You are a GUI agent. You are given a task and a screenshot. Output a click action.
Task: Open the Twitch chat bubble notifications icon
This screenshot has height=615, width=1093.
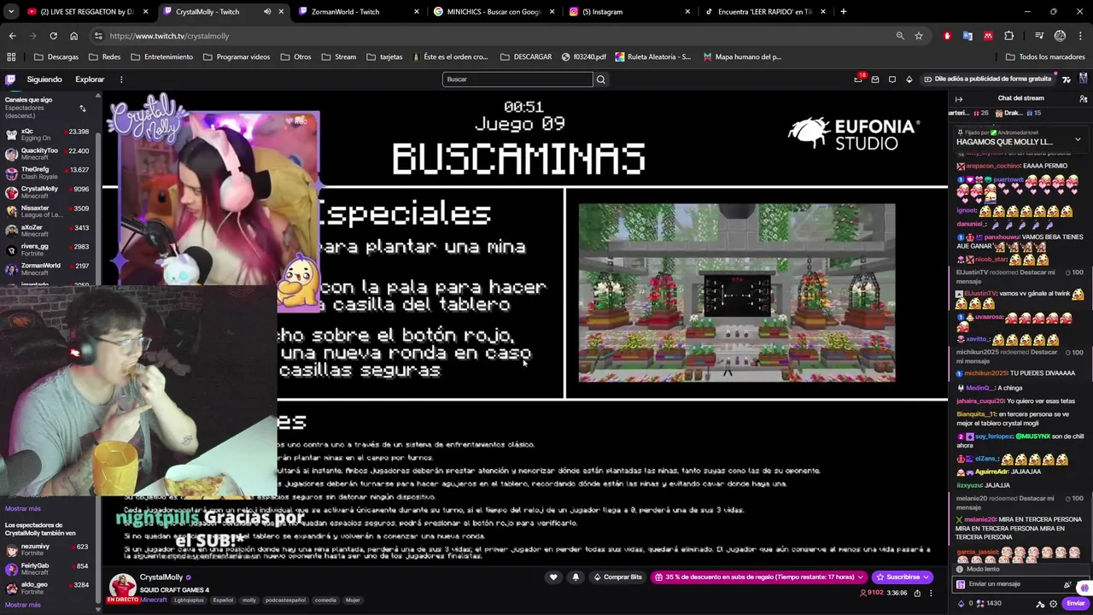[892, 79]
